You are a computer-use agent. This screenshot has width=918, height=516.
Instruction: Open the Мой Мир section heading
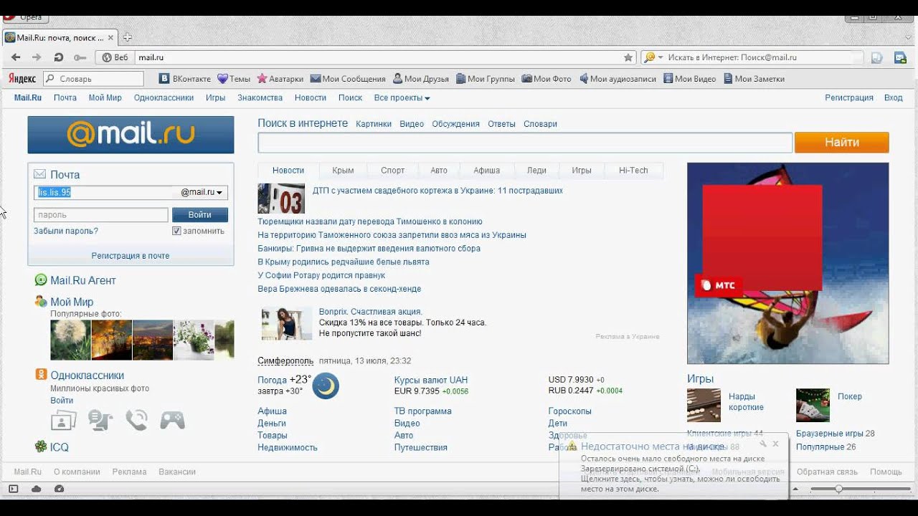(x=72, y=302)
